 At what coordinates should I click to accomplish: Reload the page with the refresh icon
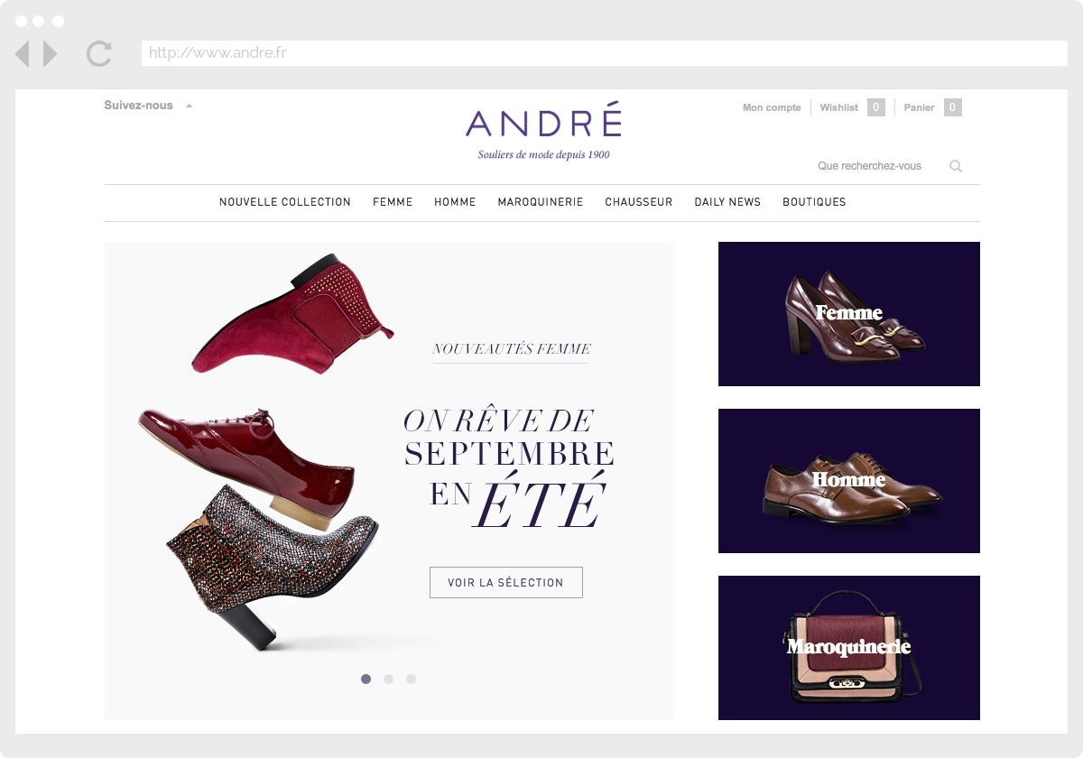[99, 54]
